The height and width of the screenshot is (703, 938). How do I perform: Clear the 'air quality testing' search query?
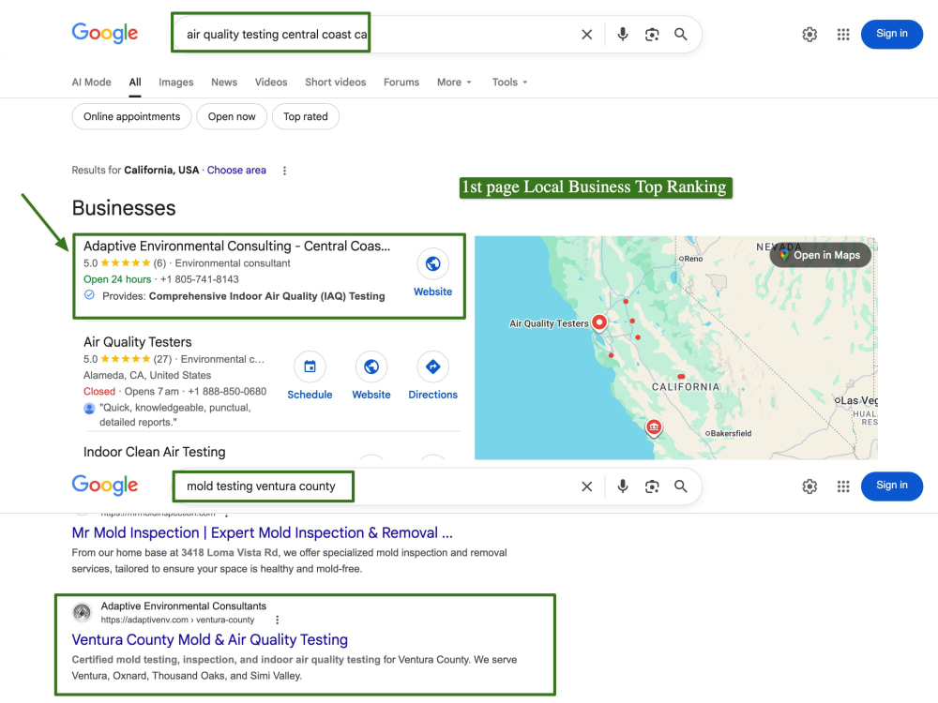point(587,35)
